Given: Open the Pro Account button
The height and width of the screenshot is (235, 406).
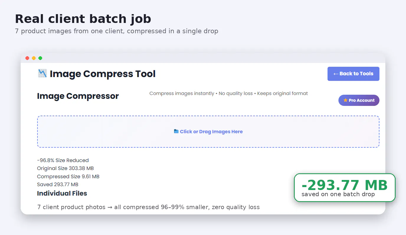Looking at the screenshot, I should point(359,100).
